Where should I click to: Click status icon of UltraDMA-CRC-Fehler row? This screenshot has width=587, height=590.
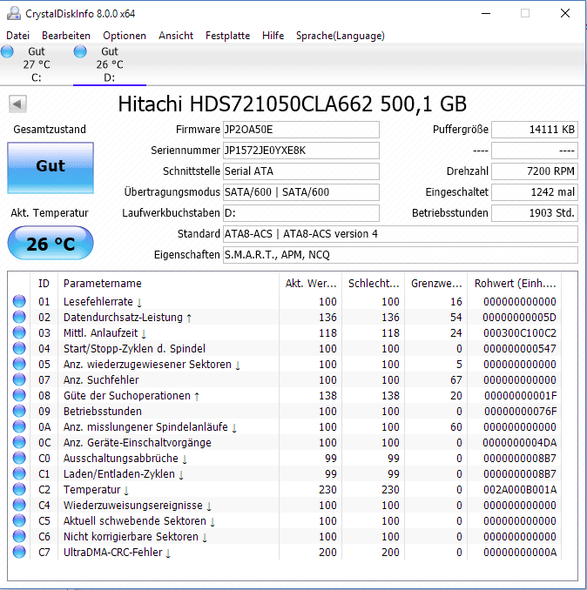(x=19, y=553)
